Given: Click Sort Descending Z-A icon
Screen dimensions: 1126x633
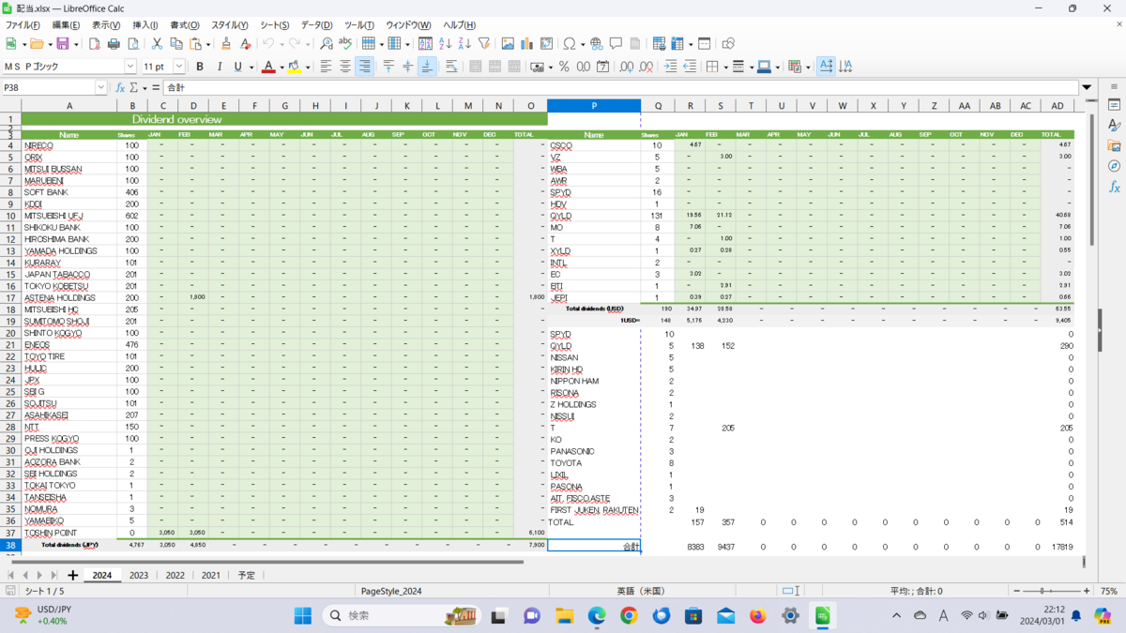Looking at the screenshot, I should [464, 43].
